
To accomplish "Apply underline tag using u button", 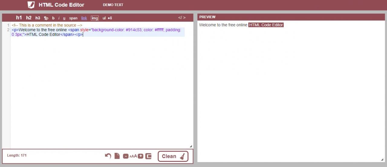I will pos(64,18).
